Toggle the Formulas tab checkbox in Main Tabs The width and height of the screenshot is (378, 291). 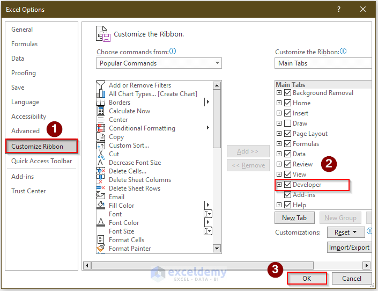coord(287,144)
